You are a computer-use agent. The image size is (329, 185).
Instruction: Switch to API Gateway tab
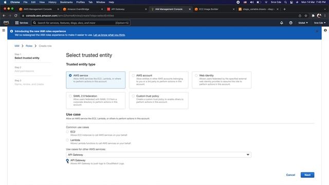click(118, 9)
